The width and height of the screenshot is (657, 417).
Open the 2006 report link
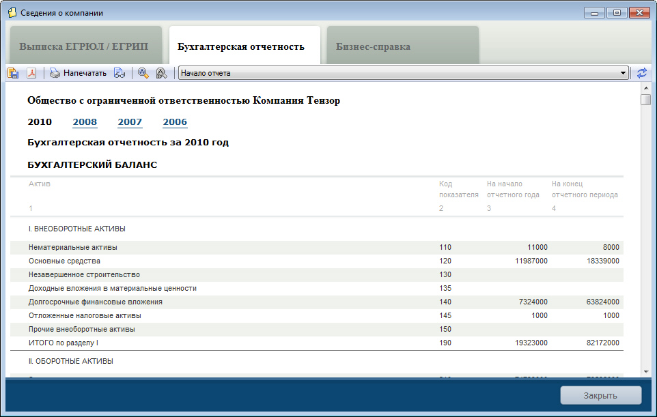coord(175,122)
